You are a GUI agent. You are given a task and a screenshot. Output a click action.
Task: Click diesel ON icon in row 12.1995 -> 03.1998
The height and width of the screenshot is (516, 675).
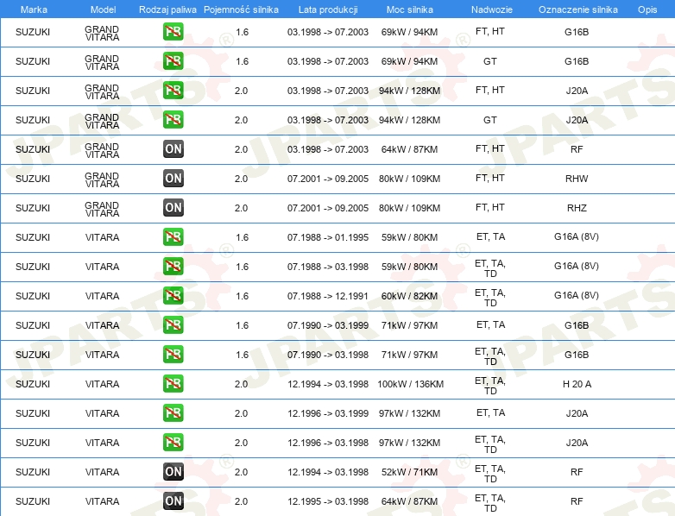click(173, 501)
